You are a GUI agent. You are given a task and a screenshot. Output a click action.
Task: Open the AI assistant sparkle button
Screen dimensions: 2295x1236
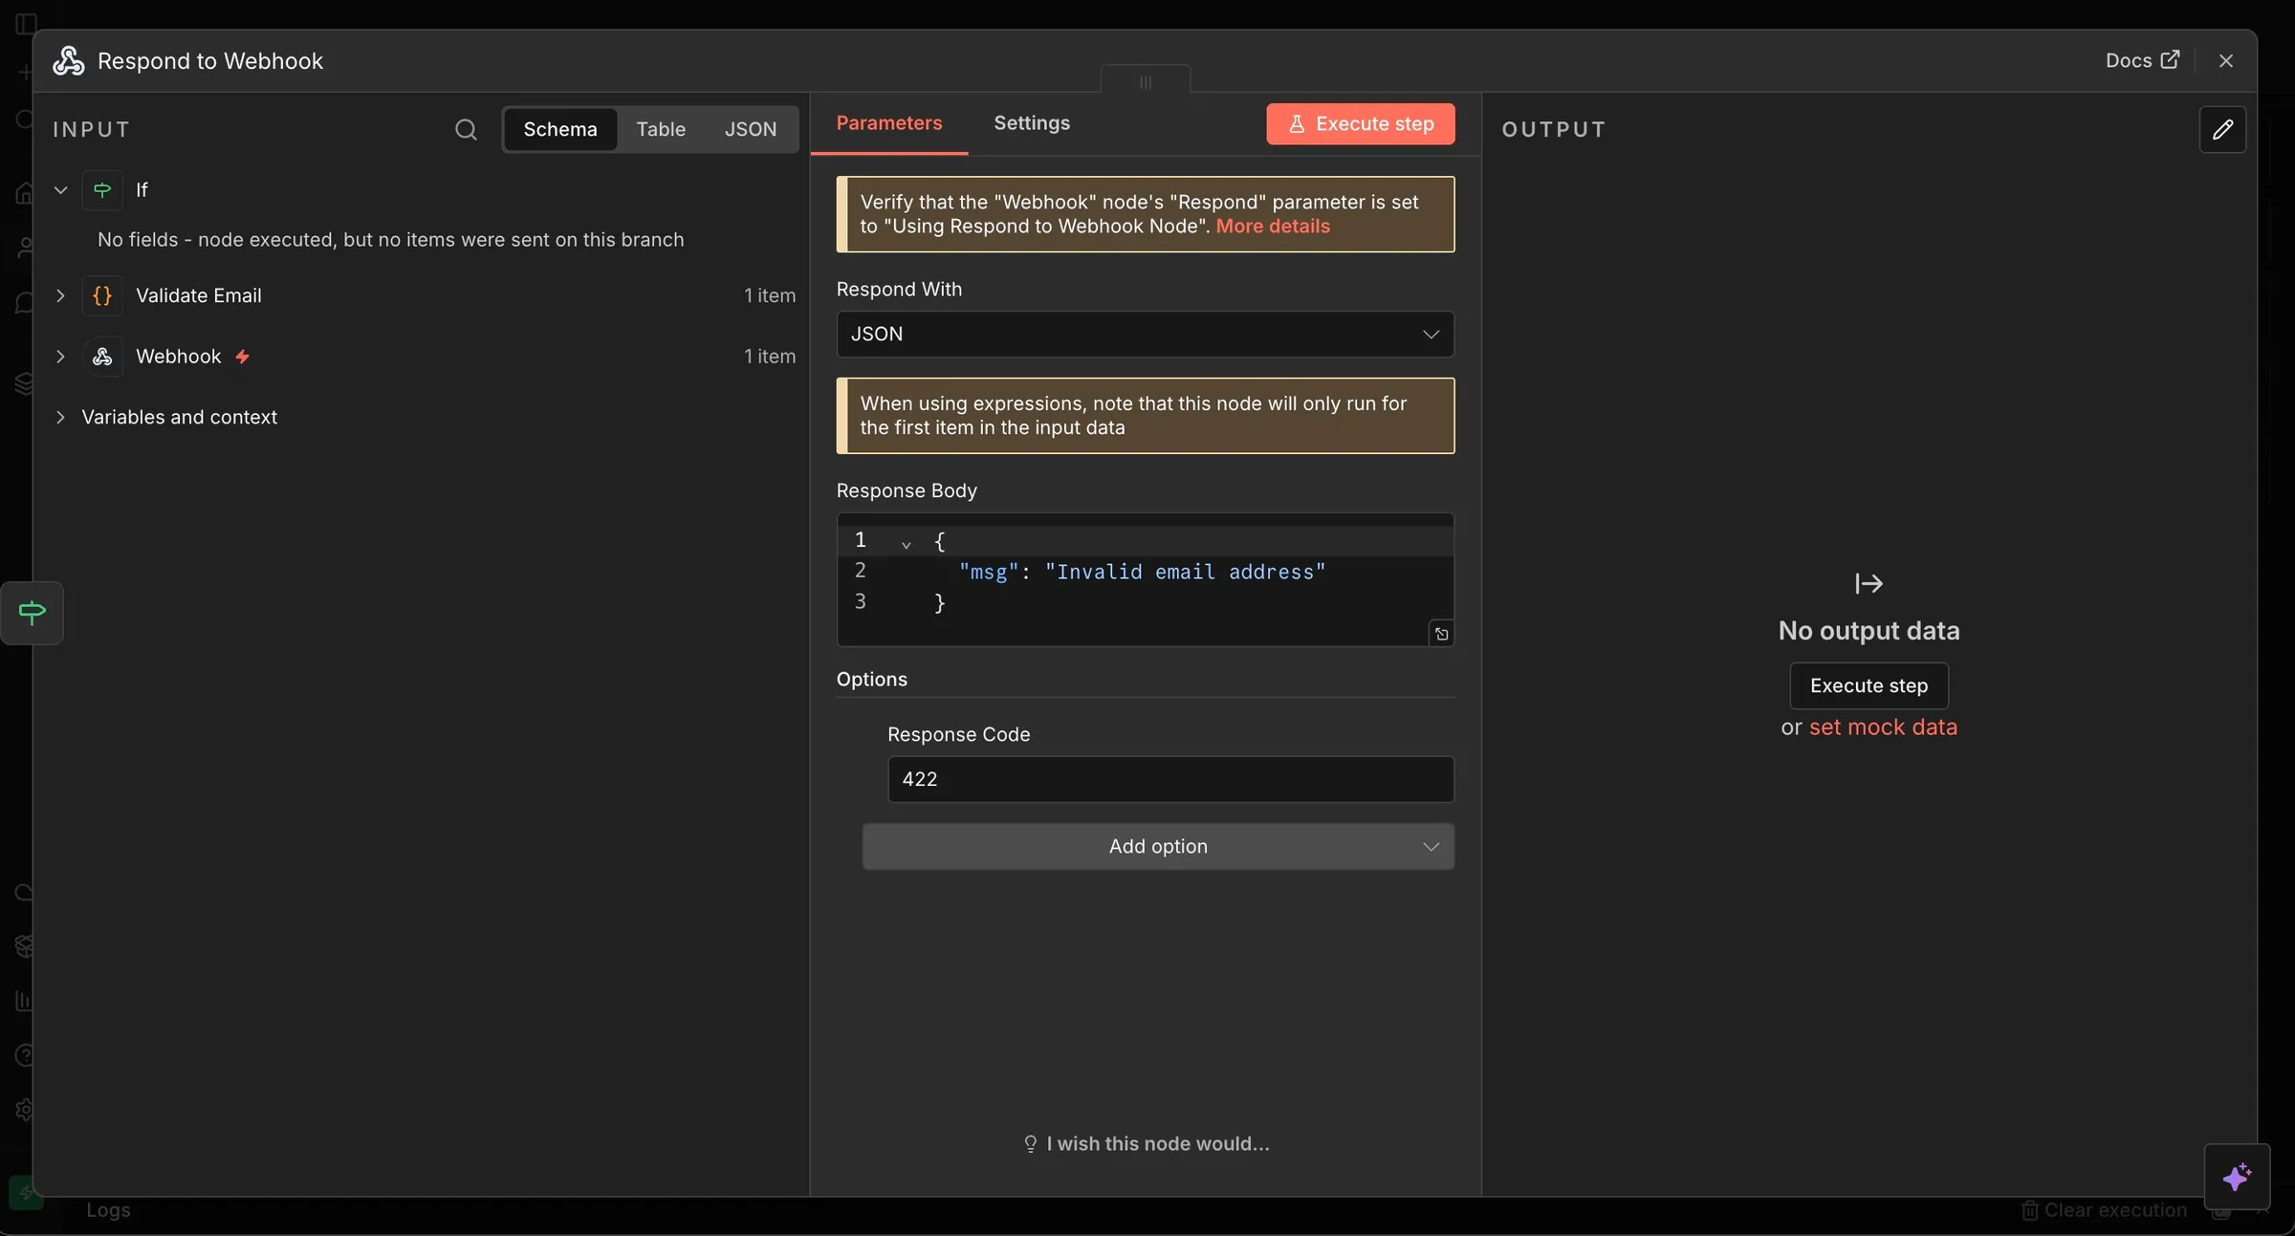click(x=2237, y=1177)
